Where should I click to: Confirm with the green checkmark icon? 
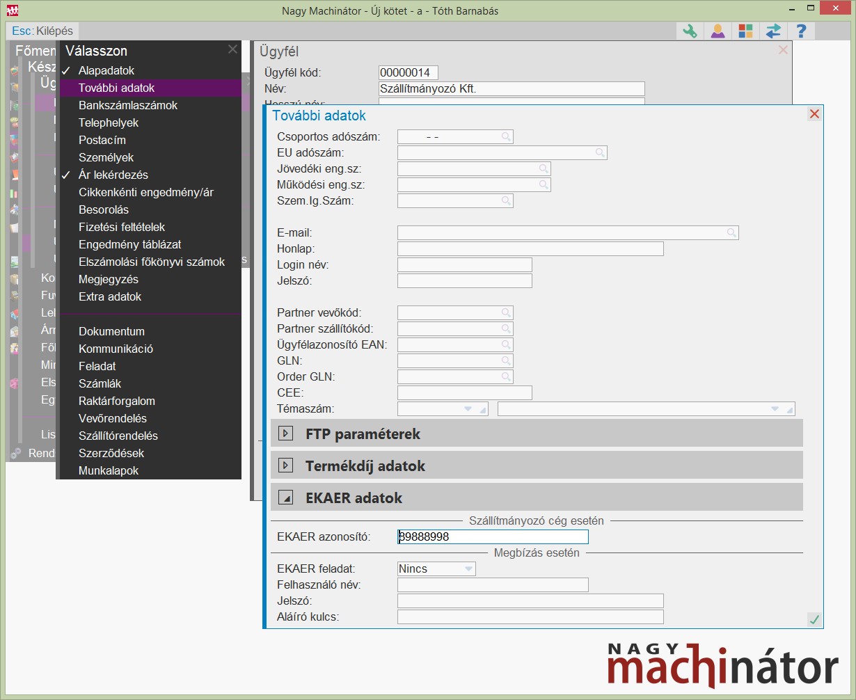tap(814, 619)
